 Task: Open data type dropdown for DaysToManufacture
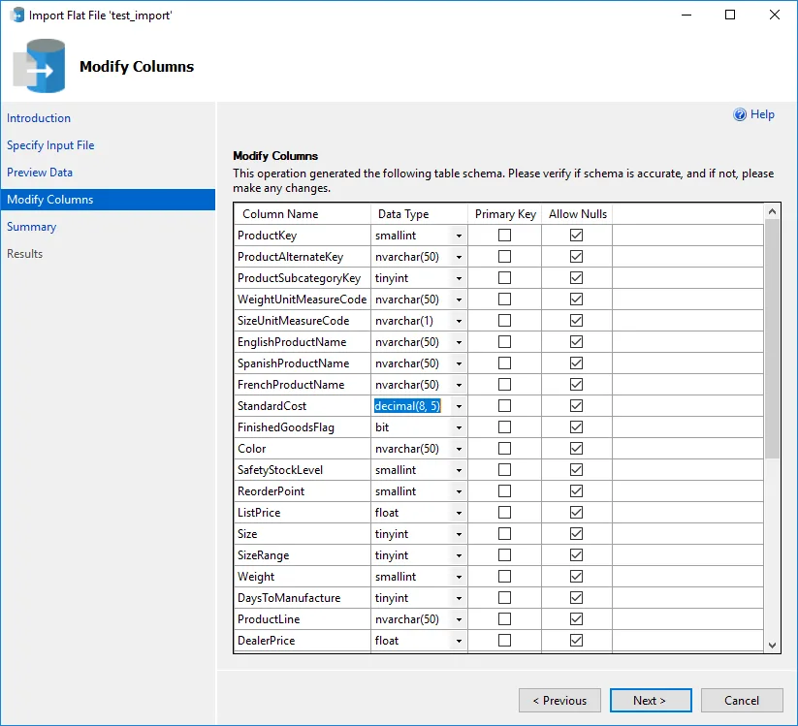pyautogui.click(x=459, y=598)
